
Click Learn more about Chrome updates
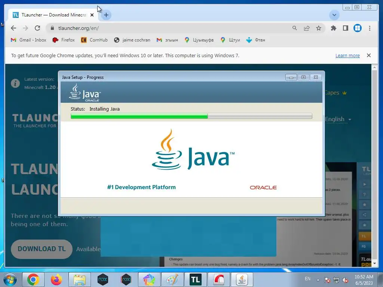(347, 55)
